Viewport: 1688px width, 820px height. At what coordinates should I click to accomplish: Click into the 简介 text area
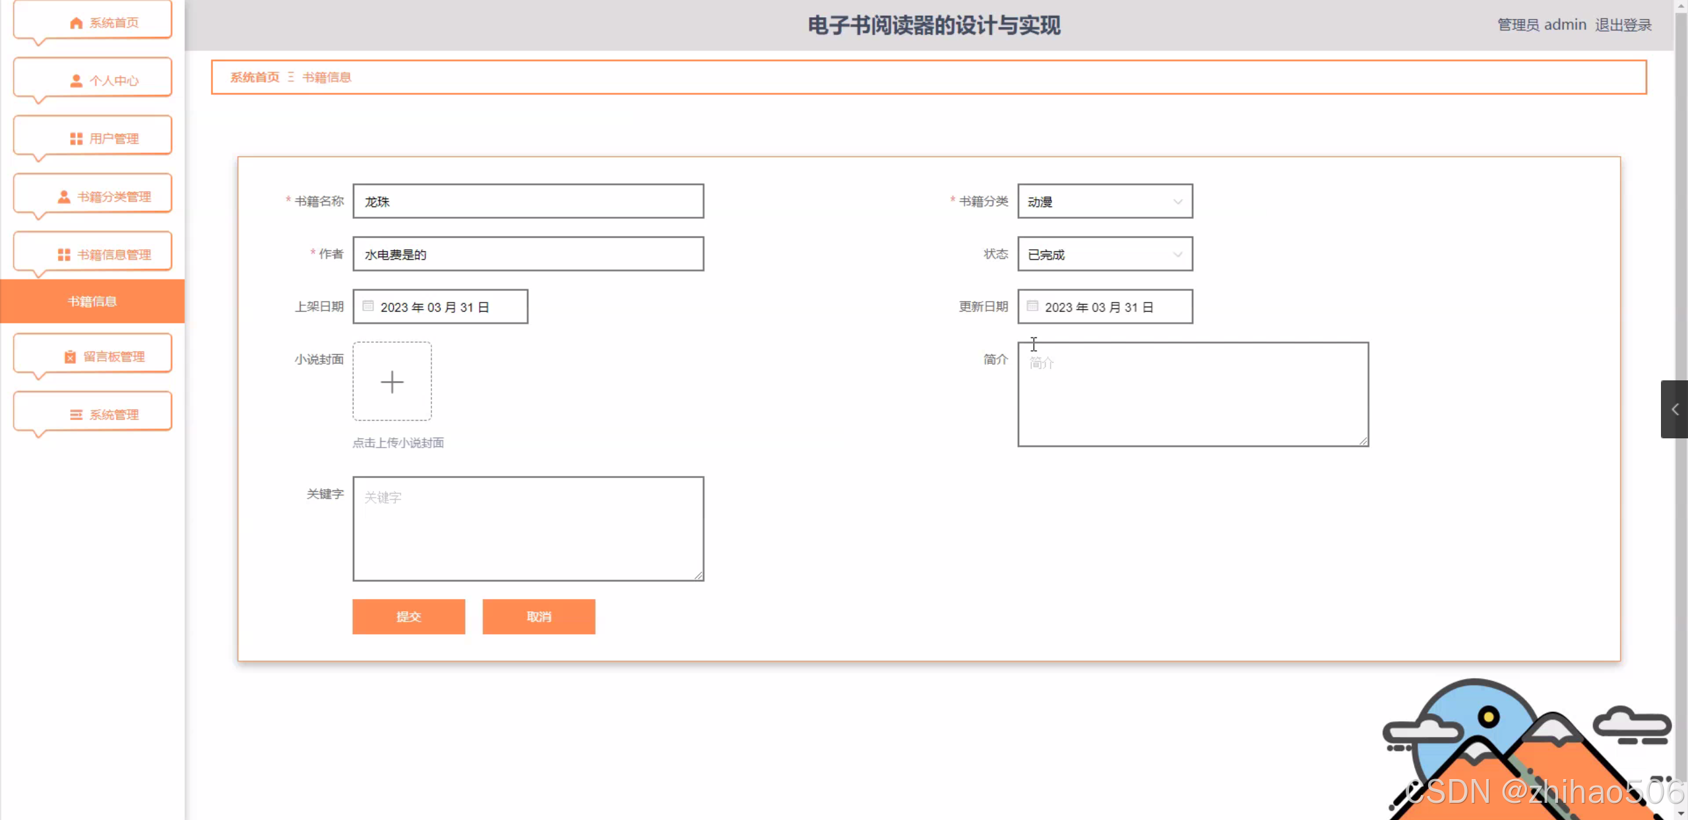pos(1192,394)
